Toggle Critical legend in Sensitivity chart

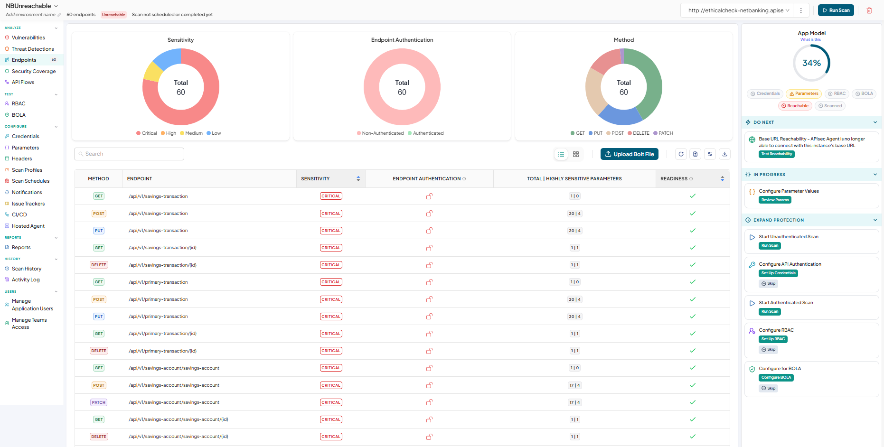coord(146,133)
